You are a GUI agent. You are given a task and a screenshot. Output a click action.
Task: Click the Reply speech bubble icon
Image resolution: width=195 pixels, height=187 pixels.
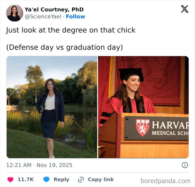tap(46, 179)
